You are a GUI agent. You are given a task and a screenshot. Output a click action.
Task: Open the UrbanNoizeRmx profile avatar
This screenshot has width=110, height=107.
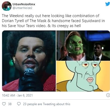click(7, 6)
